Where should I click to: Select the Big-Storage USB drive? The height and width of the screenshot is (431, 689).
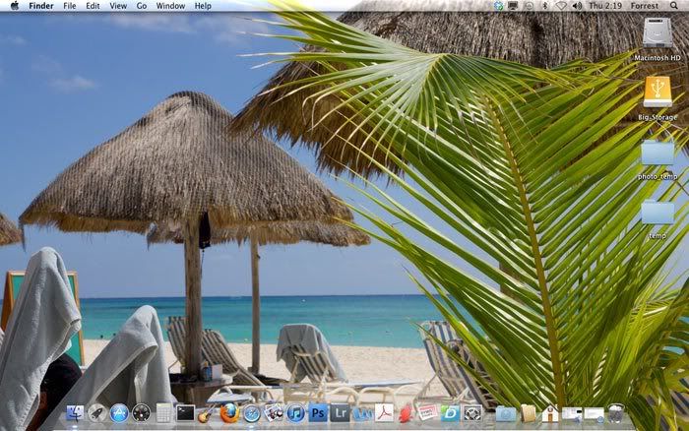658,92
